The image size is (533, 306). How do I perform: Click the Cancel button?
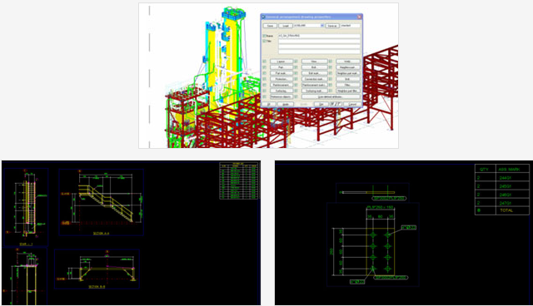coord(352,104)
